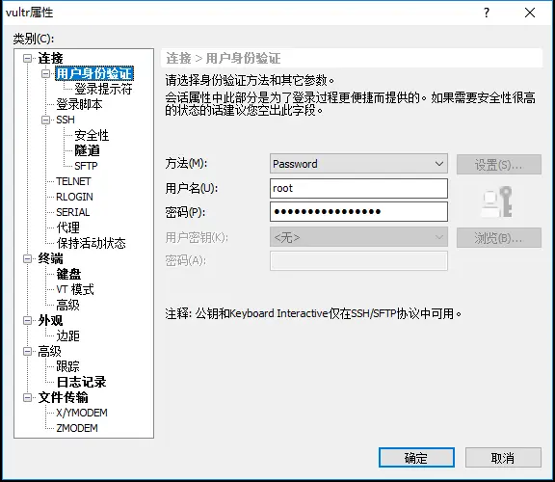
Task: Click the 用户名 field containing root
Action: tap(358, 188)
